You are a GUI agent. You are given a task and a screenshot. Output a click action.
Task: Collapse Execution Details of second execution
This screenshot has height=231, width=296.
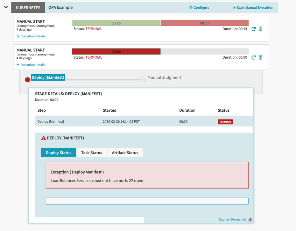[31, 65]
